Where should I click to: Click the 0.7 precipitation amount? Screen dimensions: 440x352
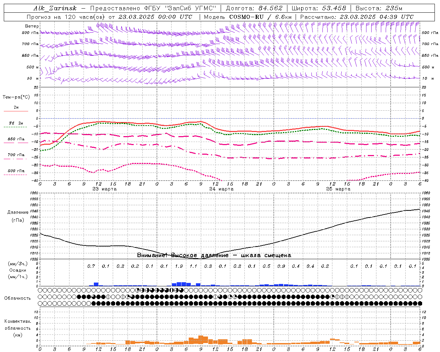[91, 266]
